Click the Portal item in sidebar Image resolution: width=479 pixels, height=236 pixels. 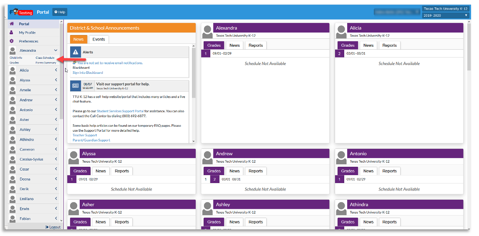34,24
